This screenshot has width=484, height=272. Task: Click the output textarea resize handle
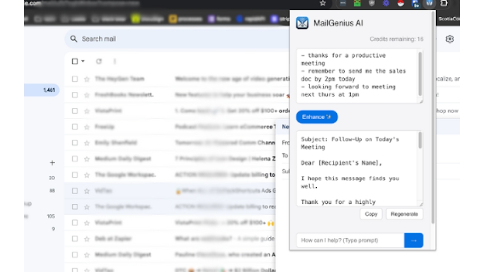421,204
